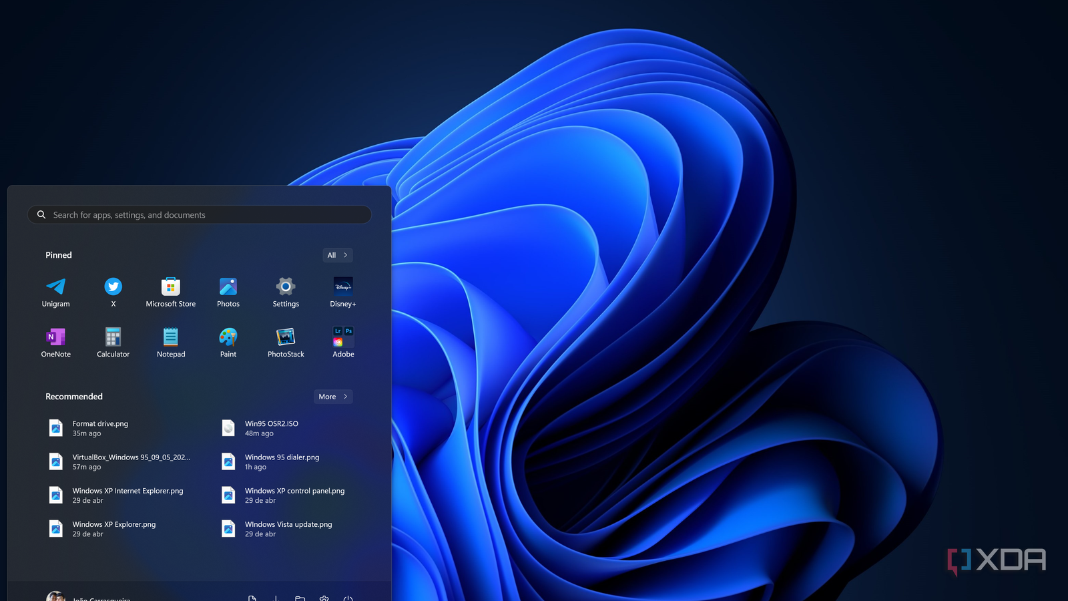This screenshot has height=601, width=1068.
Task: Open the Win95 OSR2.ISO file
Action: pyautogui.click(x=272, y=427)
